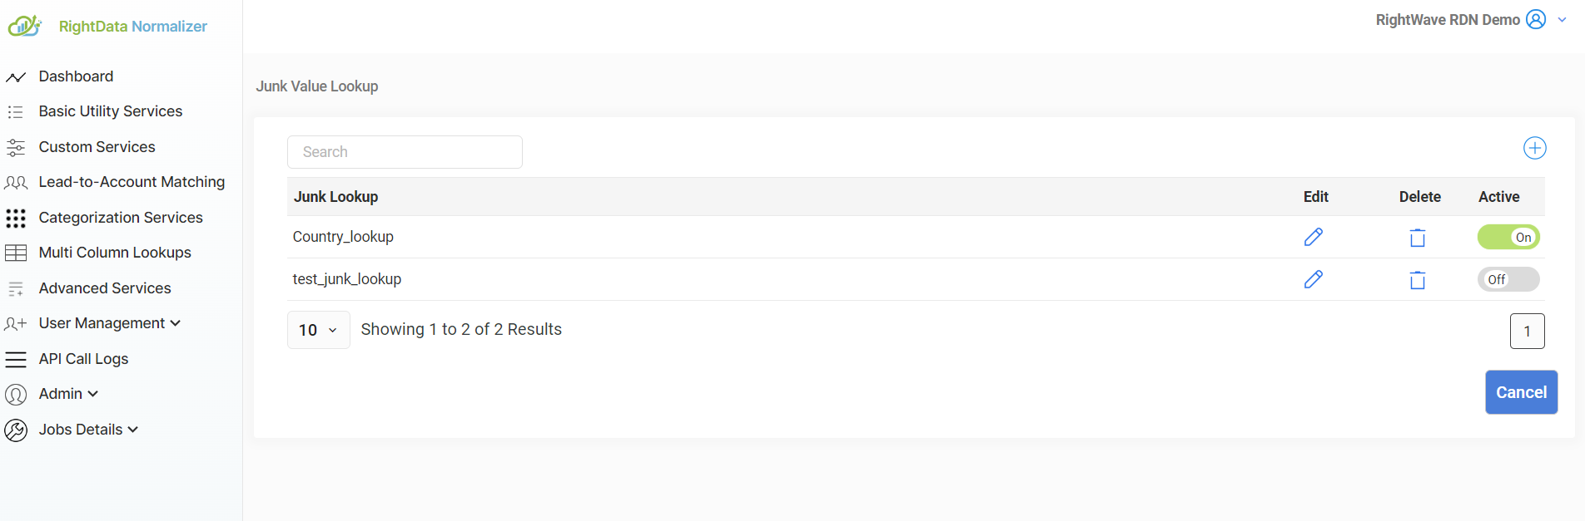
Task: Expand the User Management menu
Action: [109, 323]
